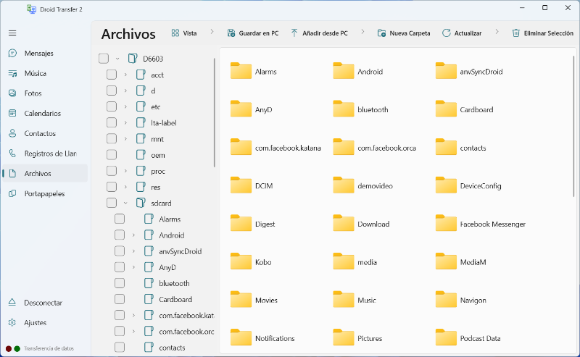Click Guardar en PC button
Image resolution: width=580 pixels, height=357 pixels.
tap(253, 33)
